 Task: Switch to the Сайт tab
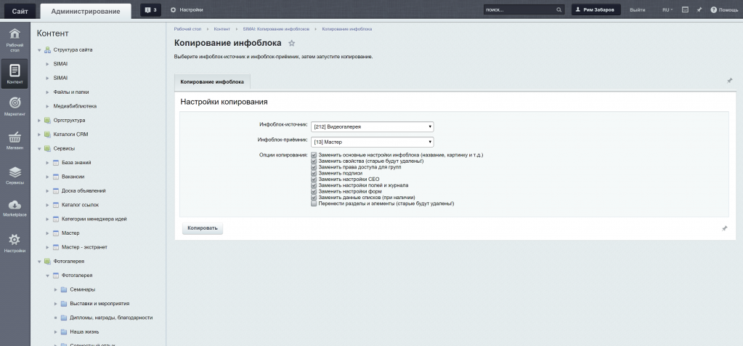coord(20,11)
